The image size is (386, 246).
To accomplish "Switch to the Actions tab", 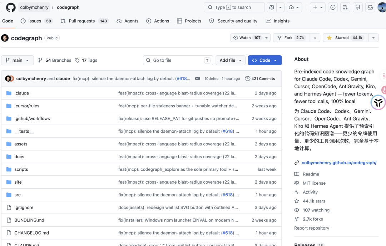I will 158,21.
